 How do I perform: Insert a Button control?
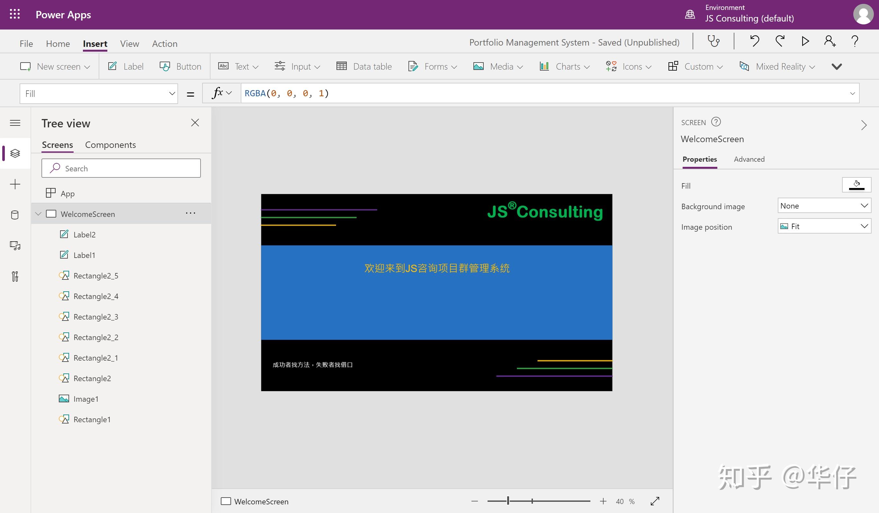pos(180,66)
